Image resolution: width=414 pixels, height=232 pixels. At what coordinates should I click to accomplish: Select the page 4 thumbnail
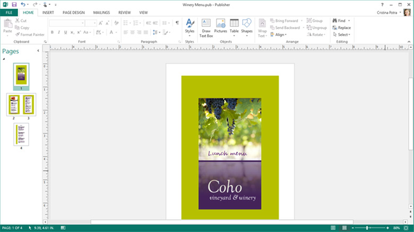[x=21, y=134]
